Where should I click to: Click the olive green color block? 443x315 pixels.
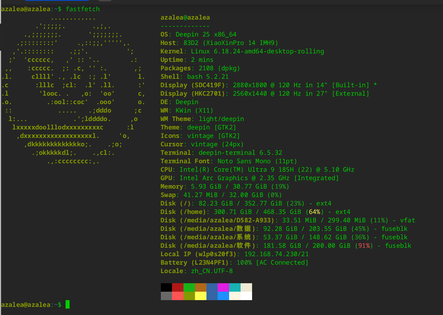[x=189, y=296]
